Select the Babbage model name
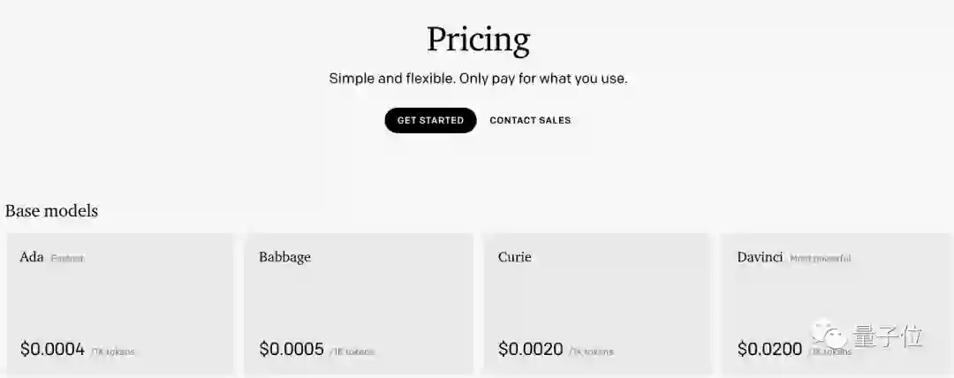 coord(284,257)
